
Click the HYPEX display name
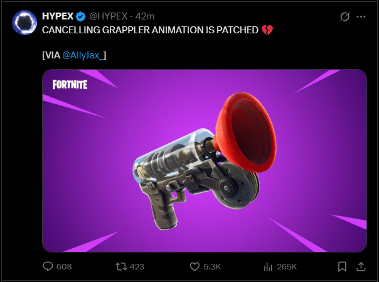click(58, 16)
